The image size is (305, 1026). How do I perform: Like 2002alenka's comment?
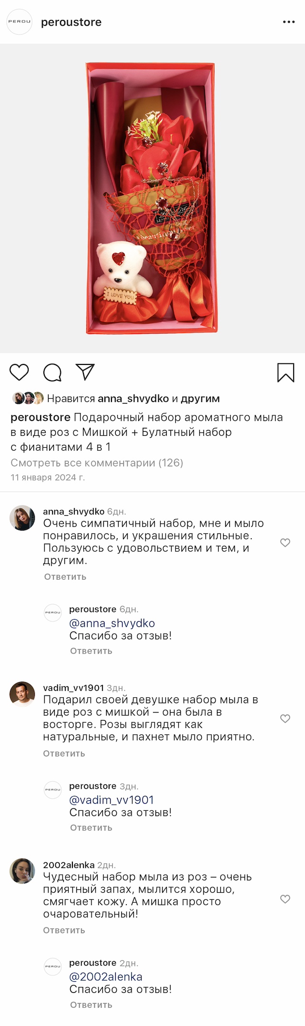pos(285,899)
